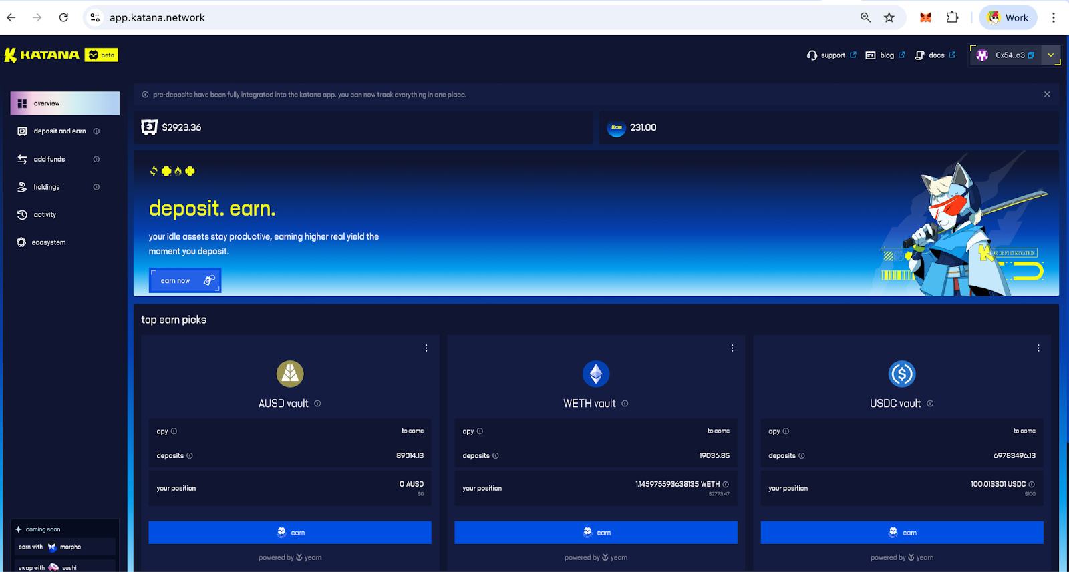Open browser zoom magnifier icon
1069x572 pixels.
tap(865, 18)
